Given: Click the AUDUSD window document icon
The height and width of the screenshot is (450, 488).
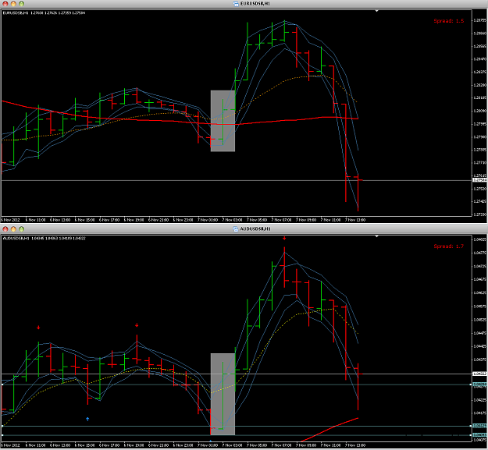Looking at the screenshot, I should pos(236,229).
